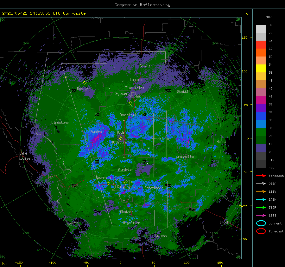
Task: Click the Banff town label
Action: point(52,177)
